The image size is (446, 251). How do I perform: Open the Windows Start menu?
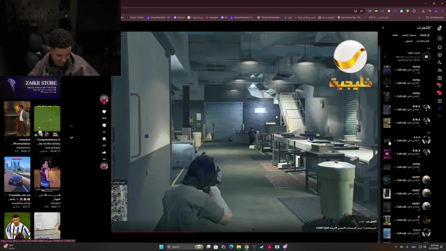pyautogui.click(x=161, y=247)
